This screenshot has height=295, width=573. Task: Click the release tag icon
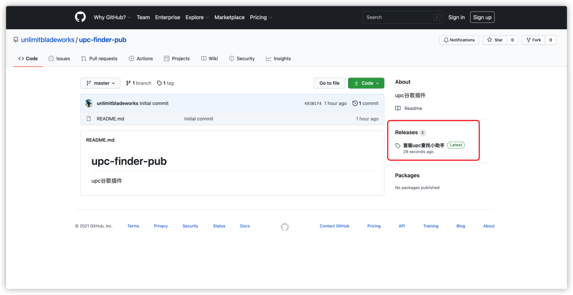pos(398,145)
